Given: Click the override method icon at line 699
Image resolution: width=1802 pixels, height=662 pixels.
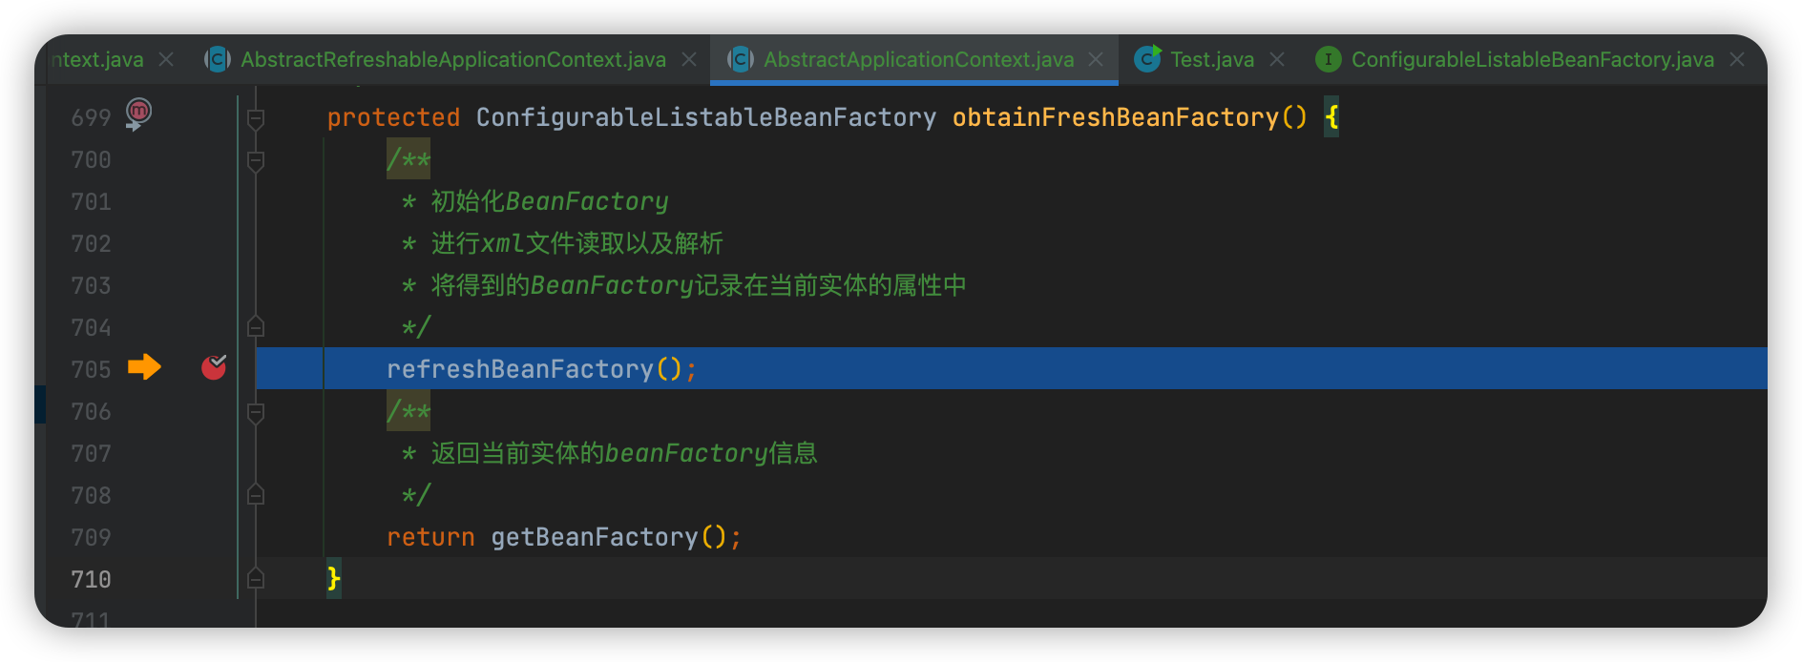Looking at the screenshot, I should [x=139, y=114].
